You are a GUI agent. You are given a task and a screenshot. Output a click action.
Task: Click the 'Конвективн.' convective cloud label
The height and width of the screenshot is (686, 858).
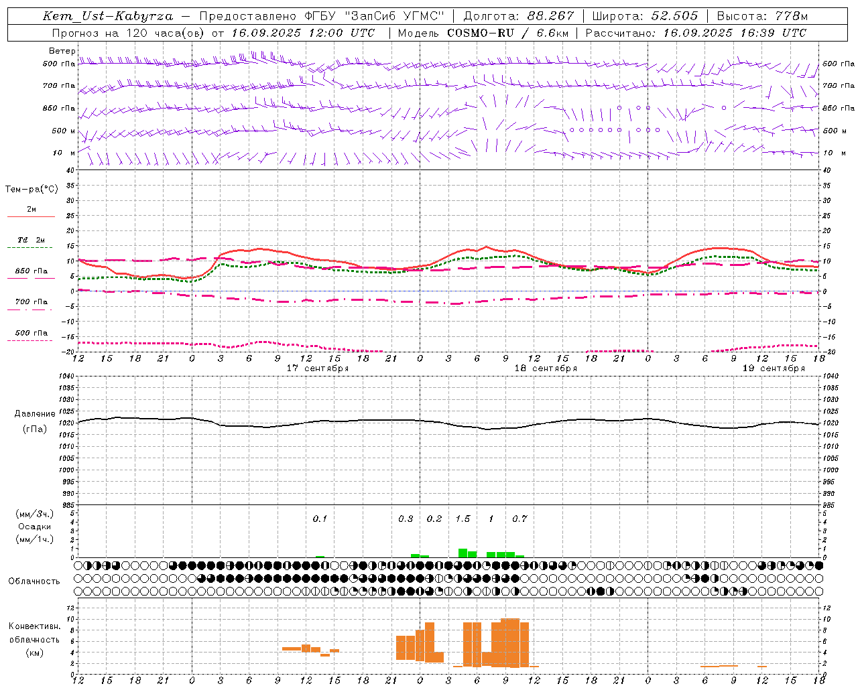click(35, 626)
